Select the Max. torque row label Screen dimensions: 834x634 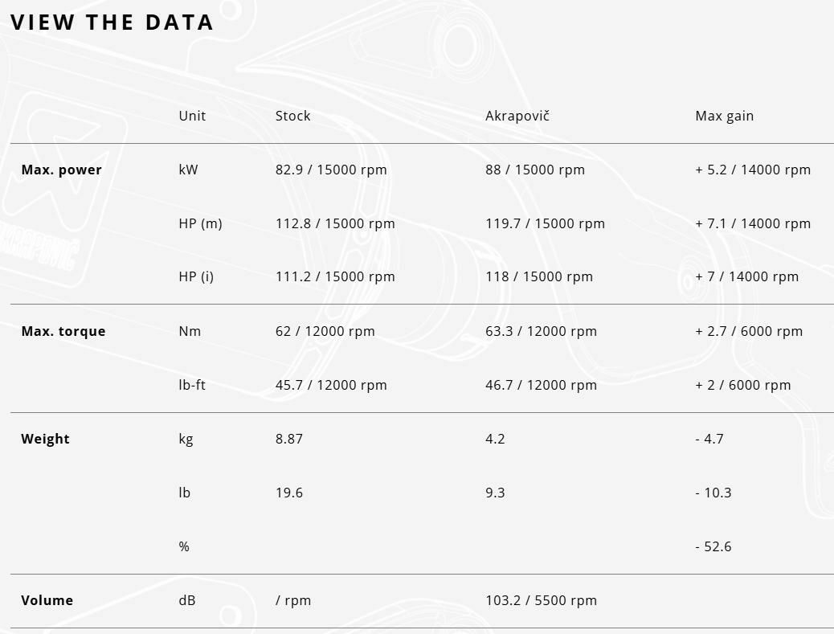click(63, 331)
